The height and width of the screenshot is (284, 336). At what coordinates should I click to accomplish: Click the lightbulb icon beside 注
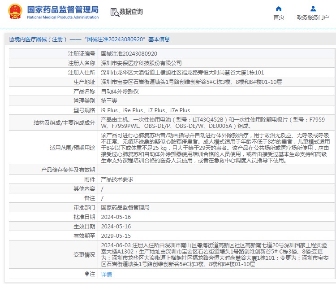tap(87, 274)
